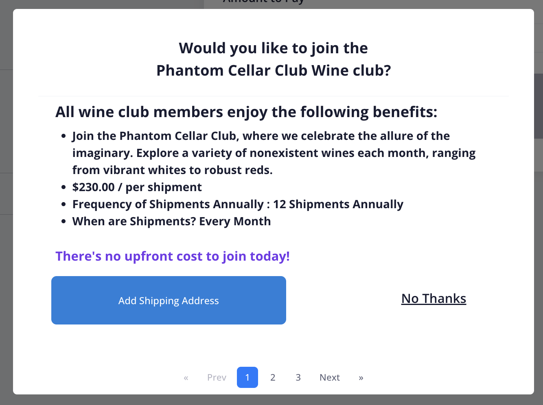Decline with the No Thanks link

[x=434, y=299]
